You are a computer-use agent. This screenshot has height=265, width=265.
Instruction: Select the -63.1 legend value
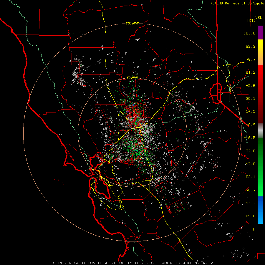(249, 177)
